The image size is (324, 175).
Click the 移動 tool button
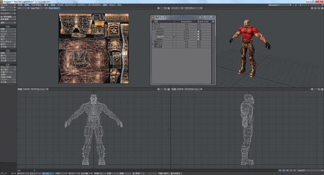[8, 29]
